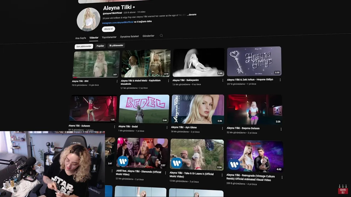Open options menu for Aleyna Tilki - Bitti
Image resolution: width=351 pixels, height=197 pixels.
tap(117, 81)
